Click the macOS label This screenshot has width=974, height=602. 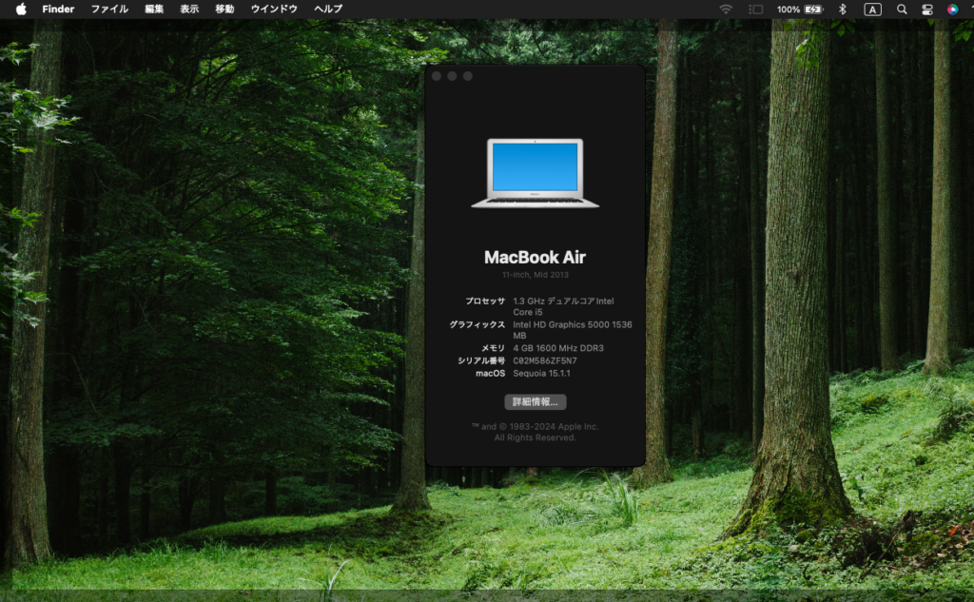tap(490, 374)
